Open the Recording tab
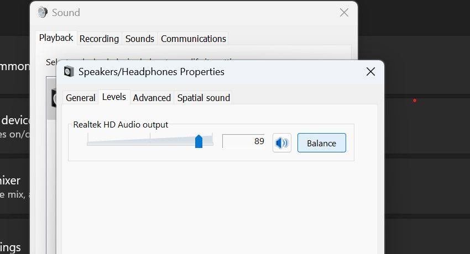The height and width of the screenshot is (254, 470). click(x=99, y=39)
